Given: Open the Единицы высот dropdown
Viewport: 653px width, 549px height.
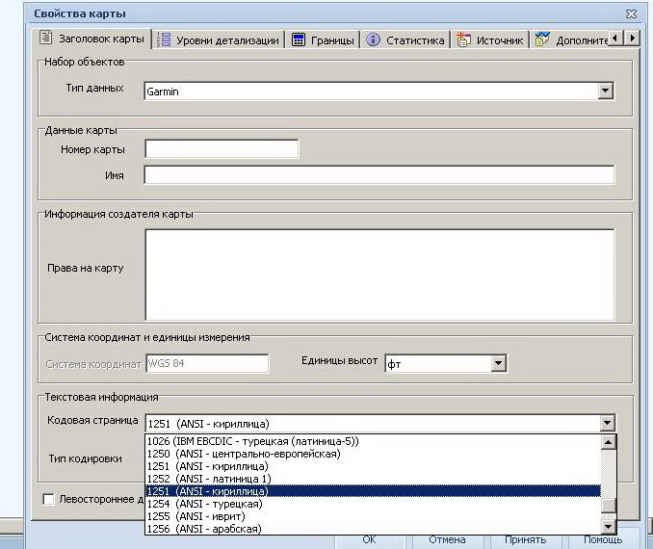Looking at the screenshot, I should click(498, 364).
